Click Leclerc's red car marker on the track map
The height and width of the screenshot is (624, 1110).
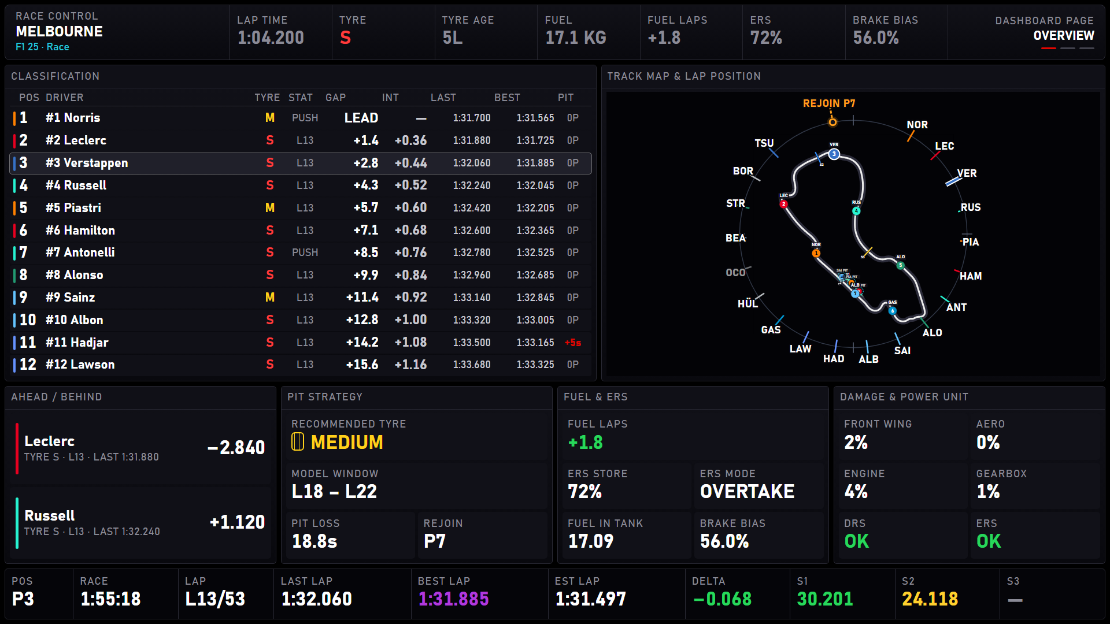tap(784, 204)
